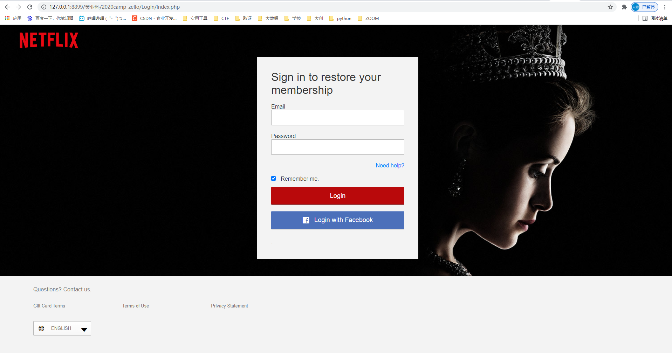Open the extensions puzzle icon
The height and width of the screenshot is (353, 672).
[624, 7]
